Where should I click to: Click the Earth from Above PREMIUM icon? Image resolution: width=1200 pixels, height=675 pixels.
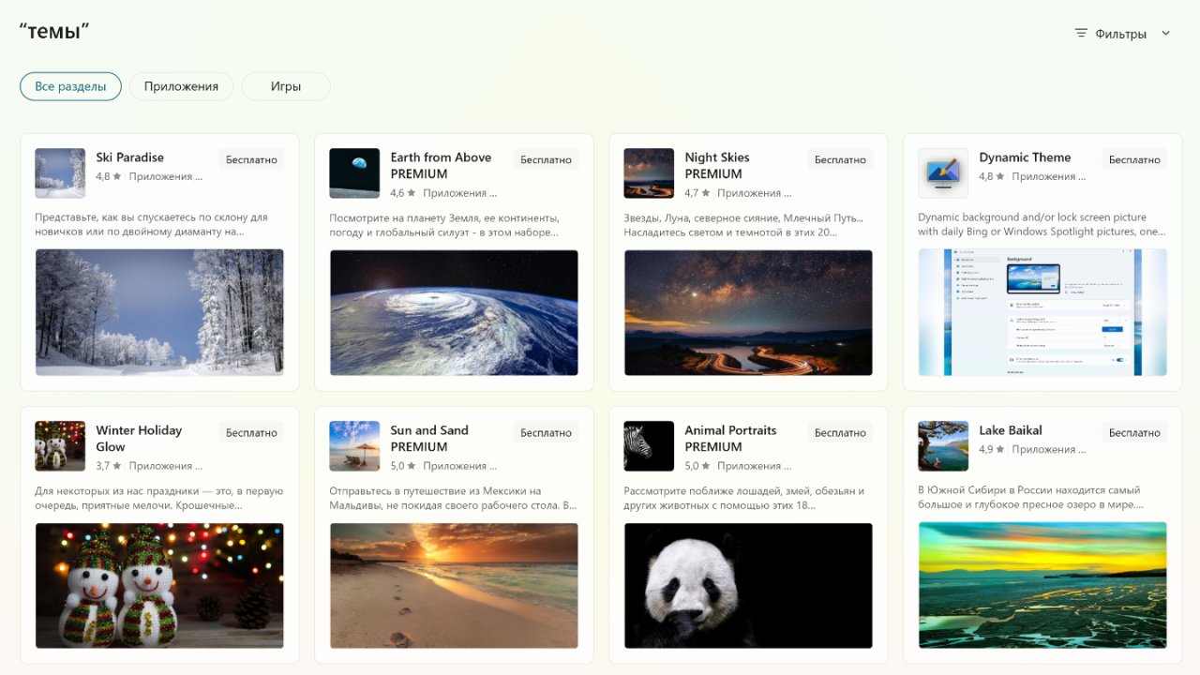[x=354, y=173]
